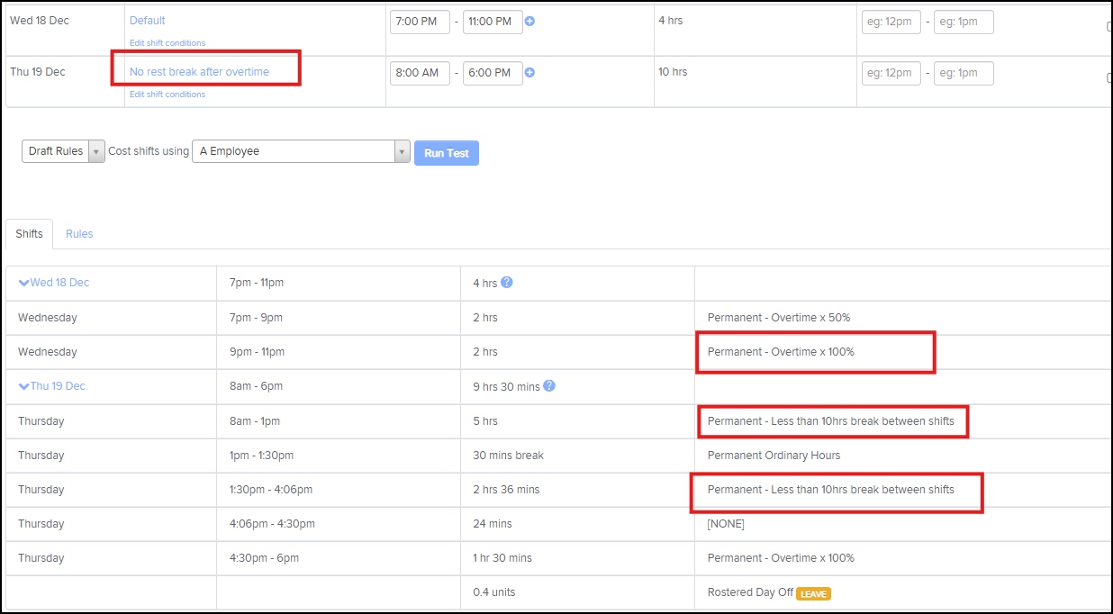Open the Default shift condition link
Viewport: 1113px width, 614px height.
(x=148, y=20)
